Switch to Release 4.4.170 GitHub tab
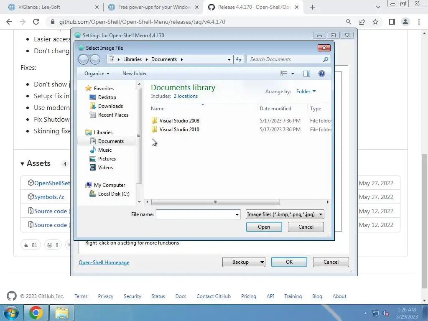 253,7
